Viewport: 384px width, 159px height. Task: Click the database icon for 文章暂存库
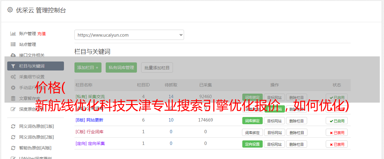(x=13, y=98)
